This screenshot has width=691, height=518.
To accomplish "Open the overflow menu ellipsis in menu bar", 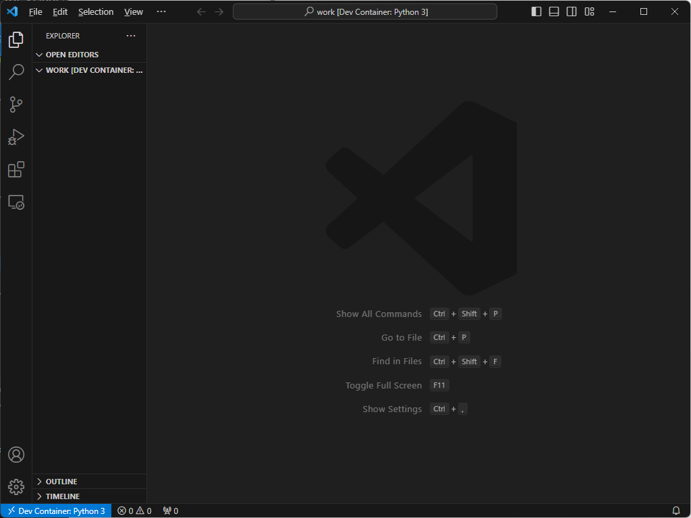I will pyautogui.click(x=161, y=12).
